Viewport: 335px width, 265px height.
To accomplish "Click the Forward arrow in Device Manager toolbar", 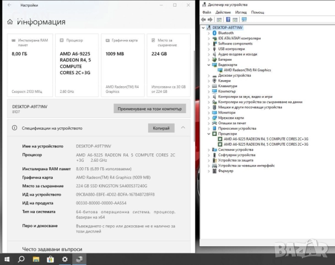I will (x=210, y=20).
